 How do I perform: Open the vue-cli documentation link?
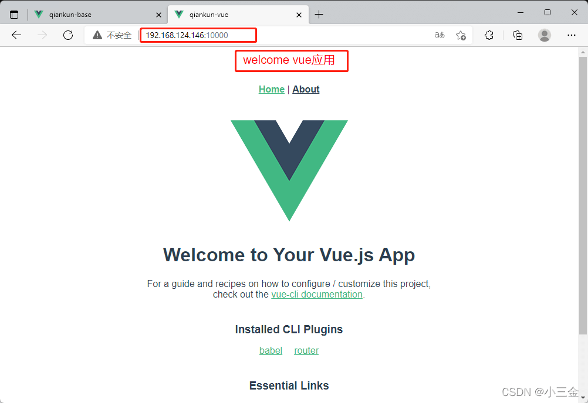click(317, 295)
